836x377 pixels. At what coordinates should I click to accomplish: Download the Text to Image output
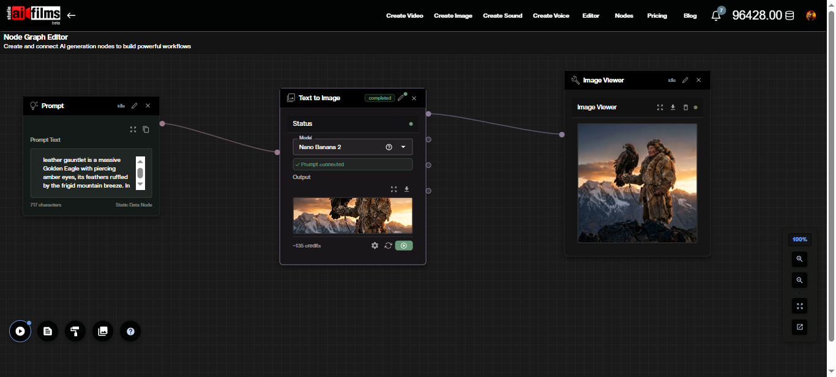coord(406,189)
